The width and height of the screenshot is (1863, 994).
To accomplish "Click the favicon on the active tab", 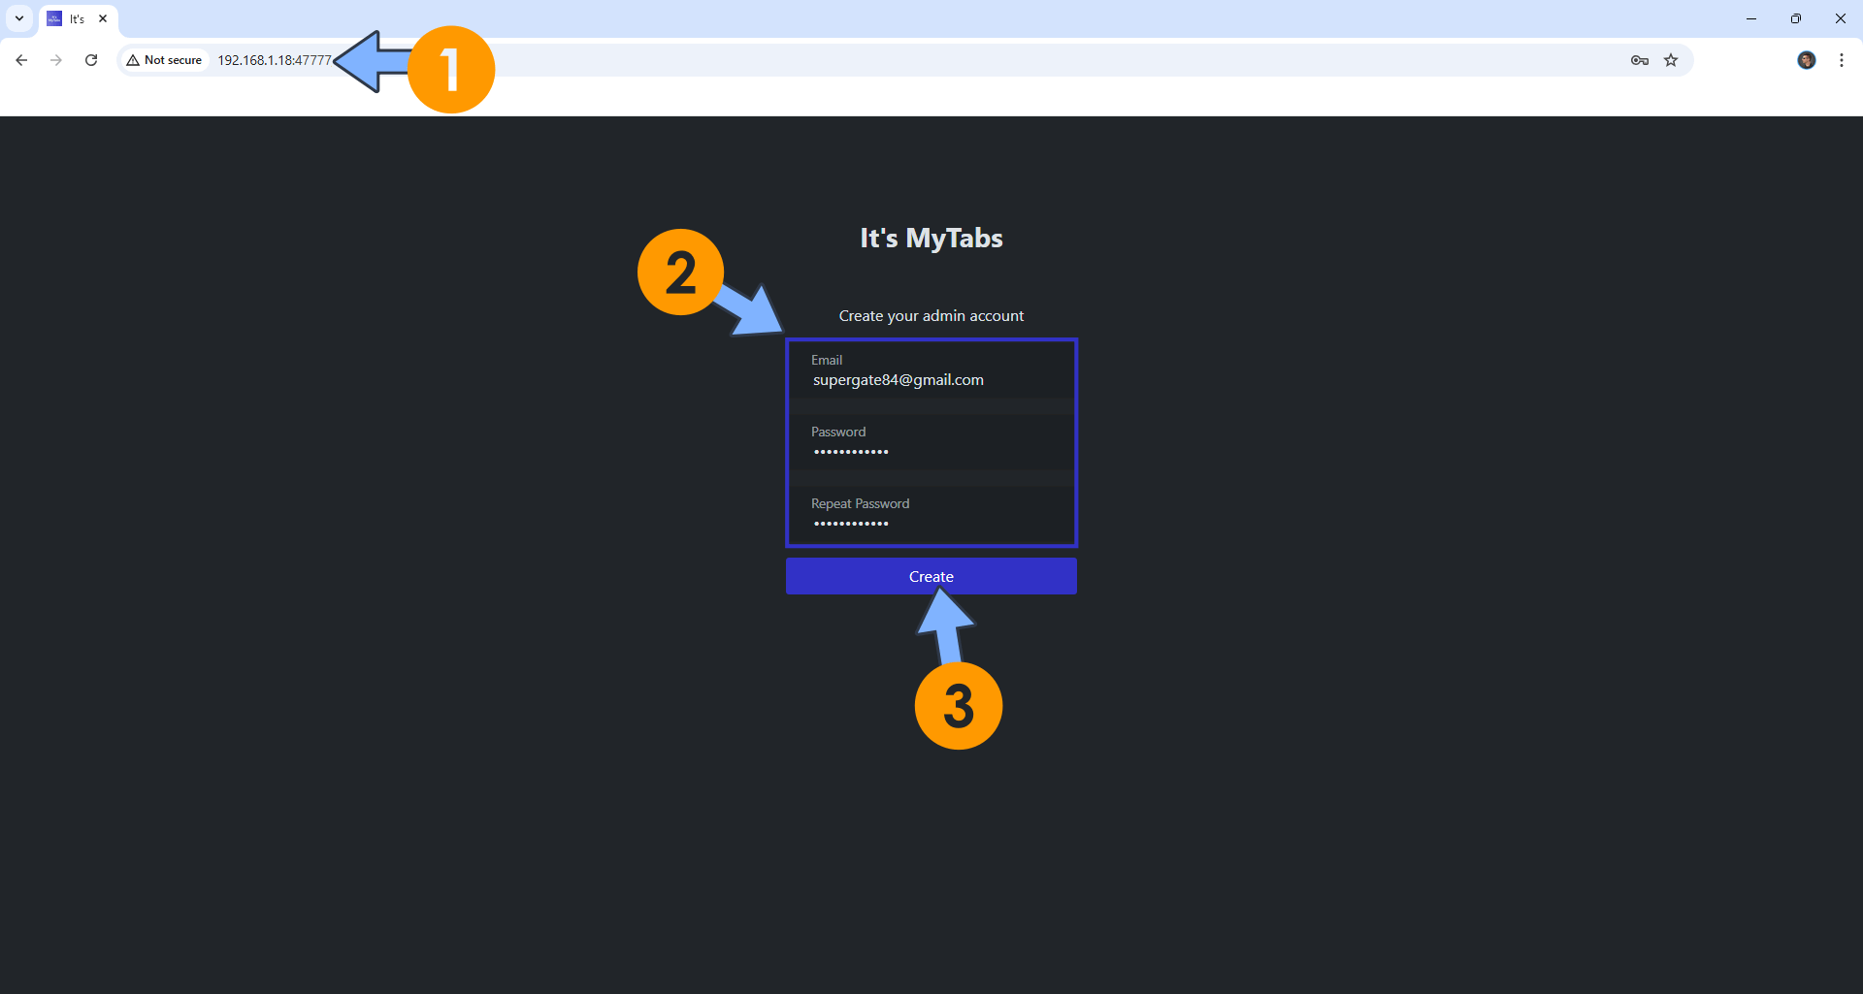I will [54, 17].
